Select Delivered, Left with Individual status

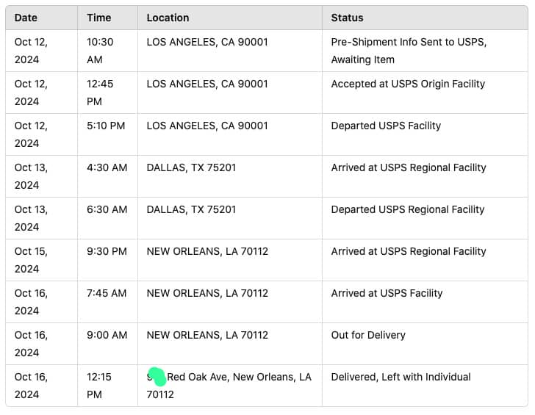[x=401, y=377]
